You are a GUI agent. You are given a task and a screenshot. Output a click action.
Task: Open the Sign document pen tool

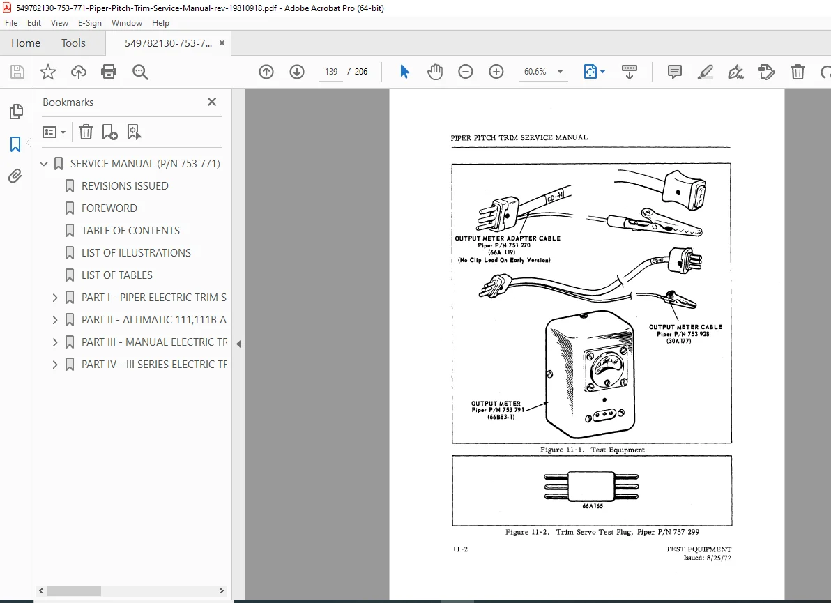coord(735,72)
